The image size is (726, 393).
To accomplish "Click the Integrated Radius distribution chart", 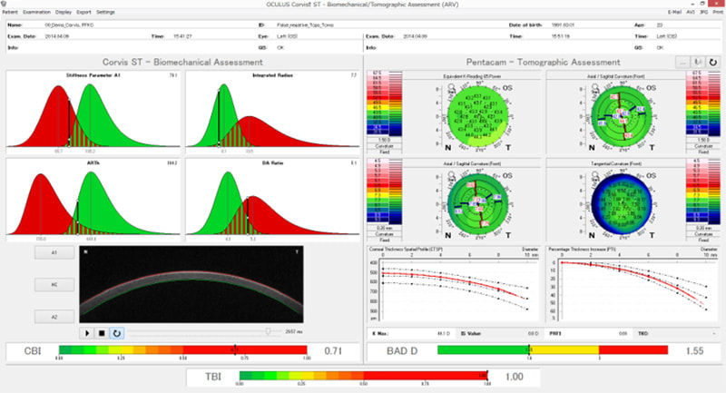I will [x=273, y=113].
